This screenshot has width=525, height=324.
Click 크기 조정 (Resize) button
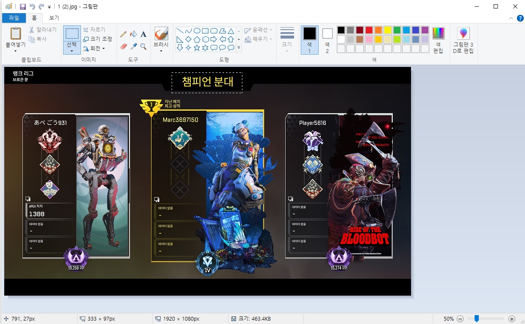tap(97, 39)
